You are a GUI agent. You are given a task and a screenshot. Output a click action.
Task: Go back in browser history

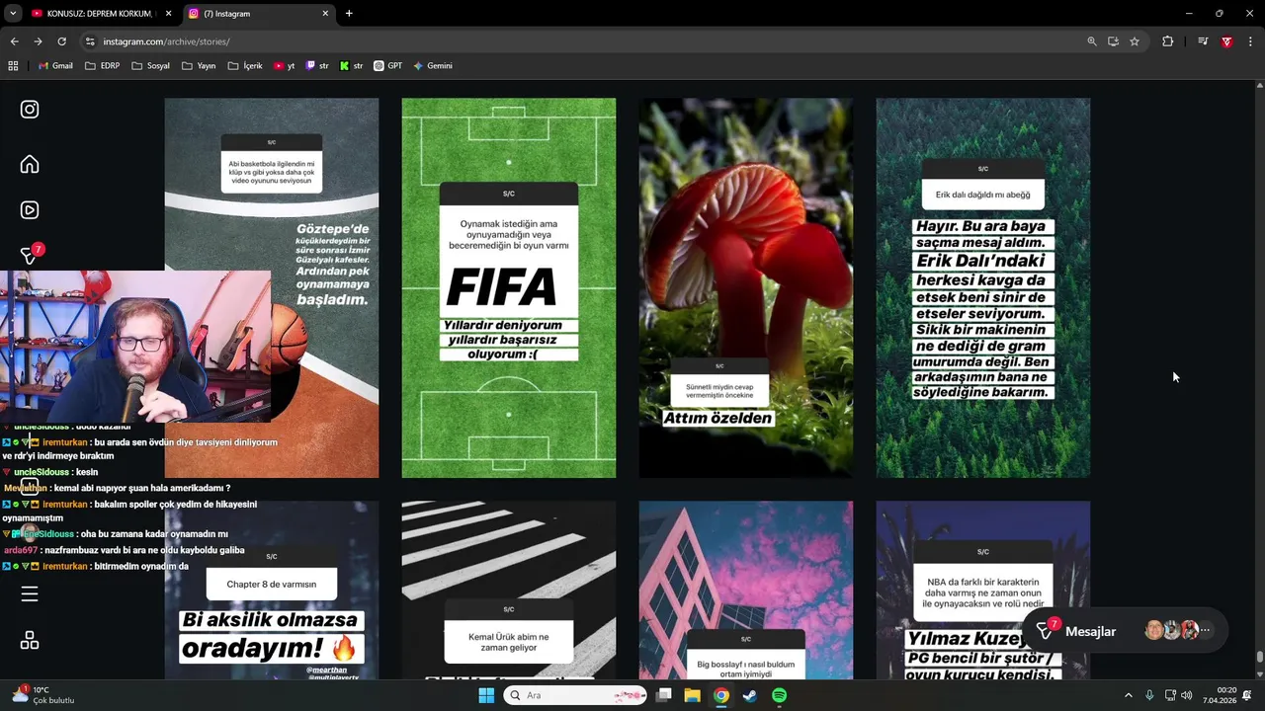tap(14, 41)
